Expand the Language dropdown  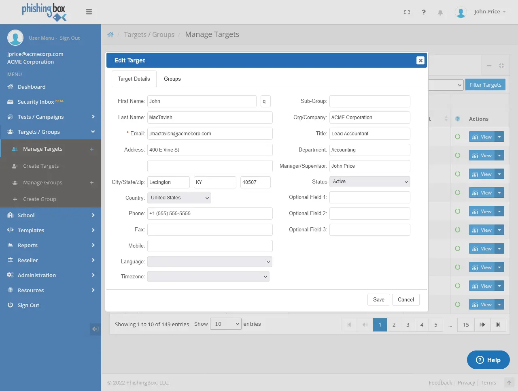pyautogui.click(x=210, y=262)
